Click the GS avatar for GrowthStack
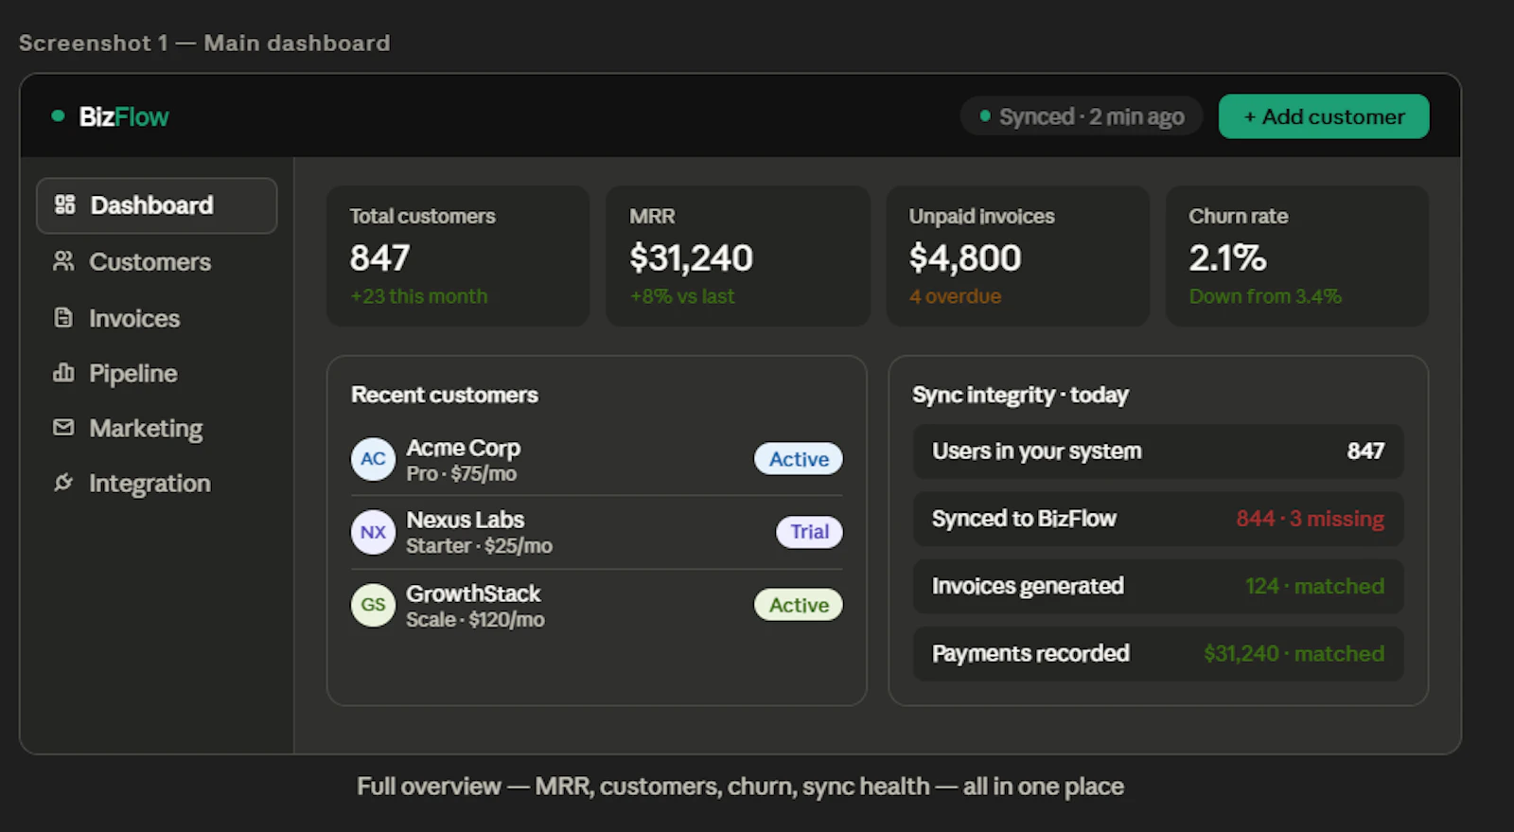 pos(373,605)
